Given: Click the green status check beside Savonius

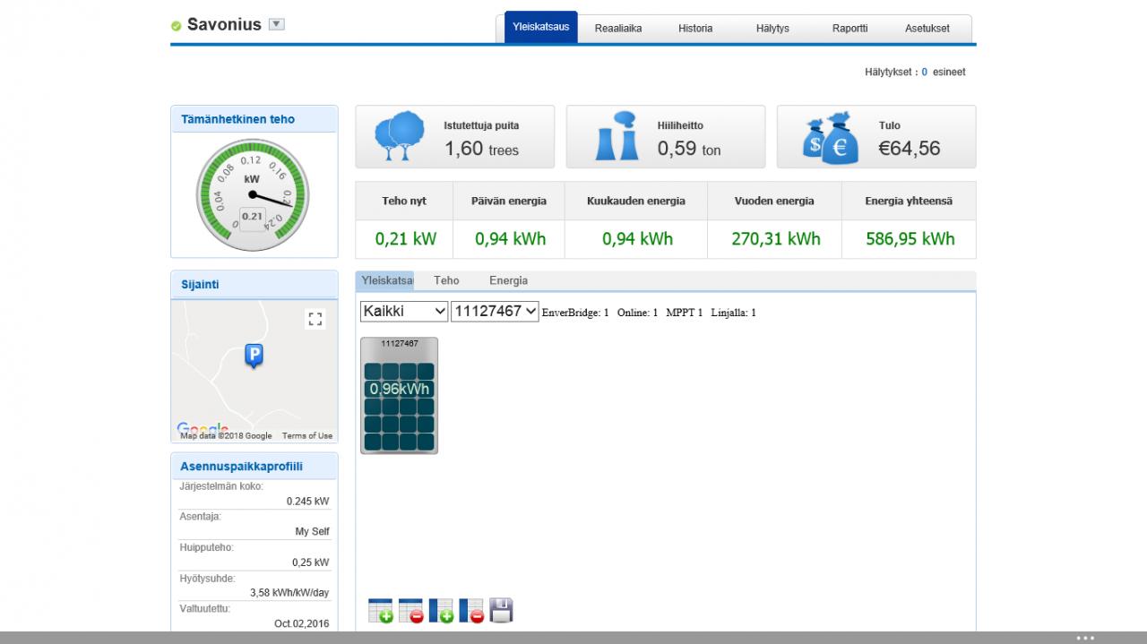Looking at the screenshot, I should (177, 26).
